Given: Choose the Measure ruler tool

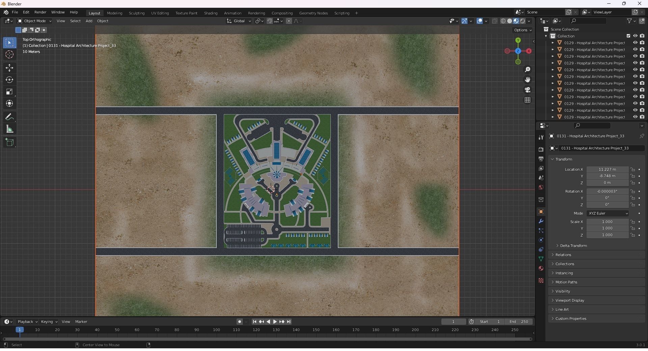Looking at the screenshot, I should (9, 129).
